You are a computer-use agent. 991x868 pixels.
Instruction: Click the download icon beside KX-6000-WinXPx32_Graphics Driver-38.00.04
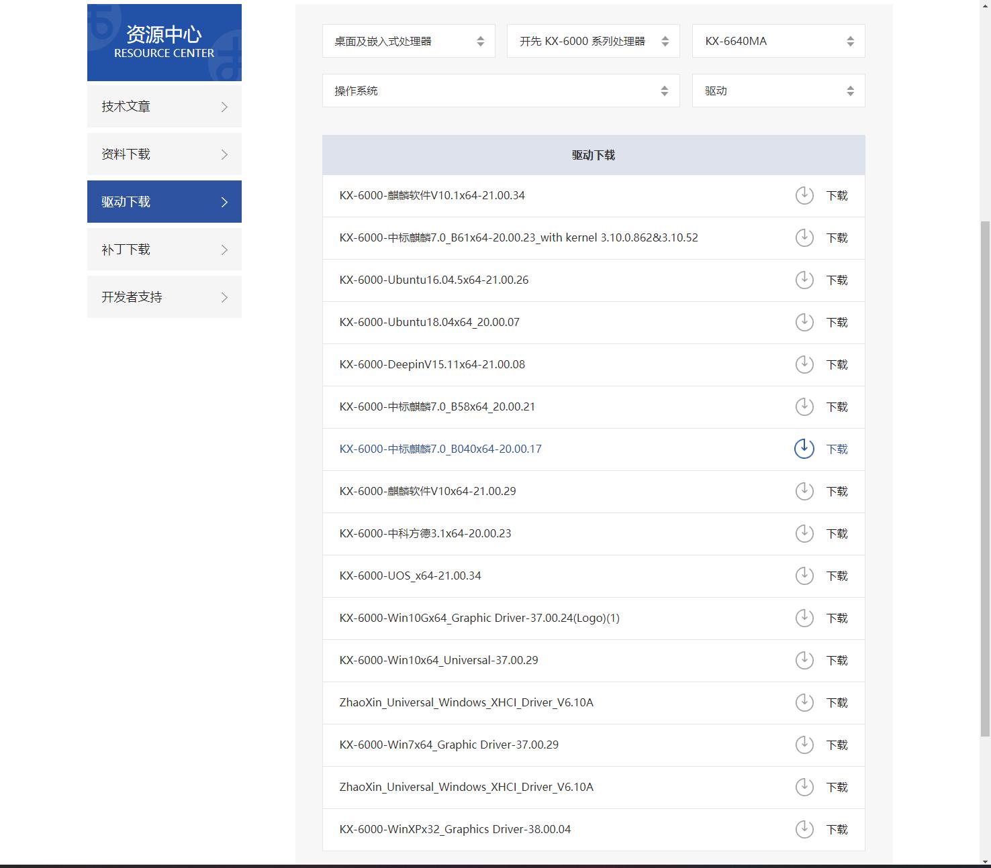click(x=804, y=829)
